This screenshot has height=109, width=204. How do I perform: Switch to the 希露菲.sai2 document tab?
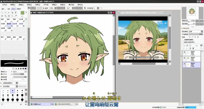42,104
